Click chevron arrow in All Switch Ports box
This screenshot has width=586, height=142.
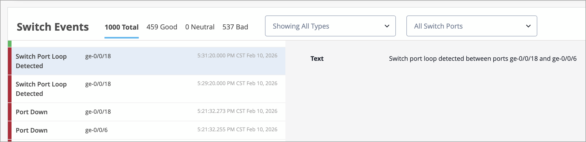click(528, 26)
